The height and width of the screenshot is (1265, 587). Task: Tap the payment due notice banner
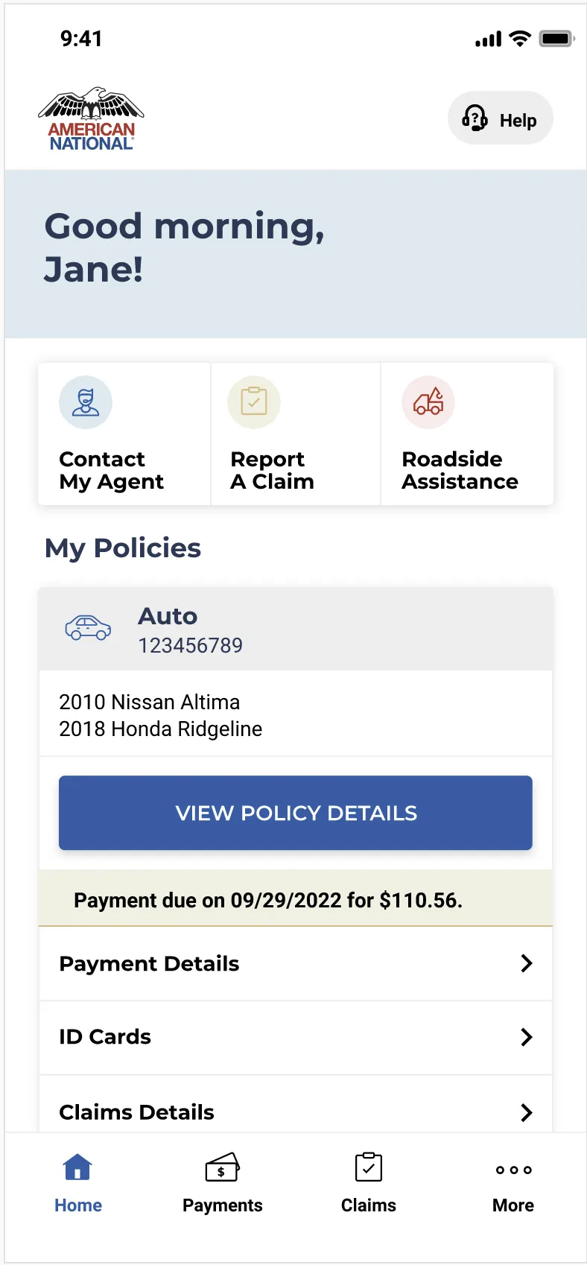point(296,899)
